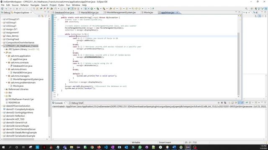Open Project Explorer View Menu

49,16
